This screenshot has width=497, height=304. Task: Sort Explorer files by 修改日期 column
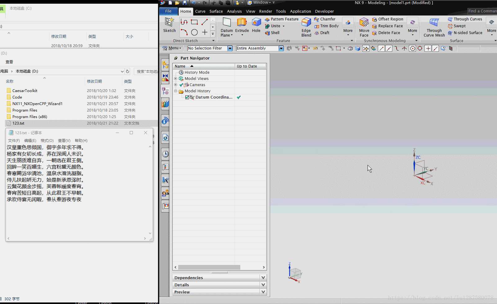pos(94,82)
